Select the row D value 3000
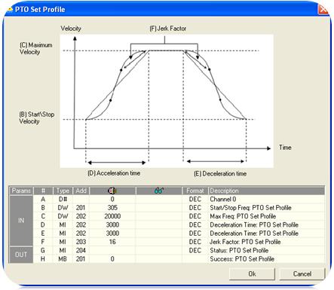 (112, 224)
